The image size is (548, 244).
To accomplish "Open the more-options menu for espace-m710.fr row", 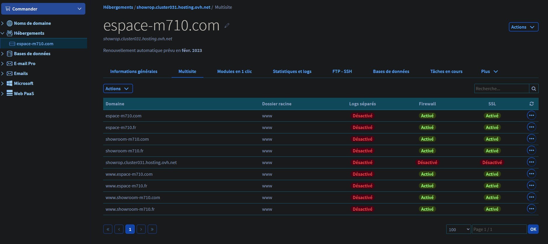I will (x=531, y=127).
